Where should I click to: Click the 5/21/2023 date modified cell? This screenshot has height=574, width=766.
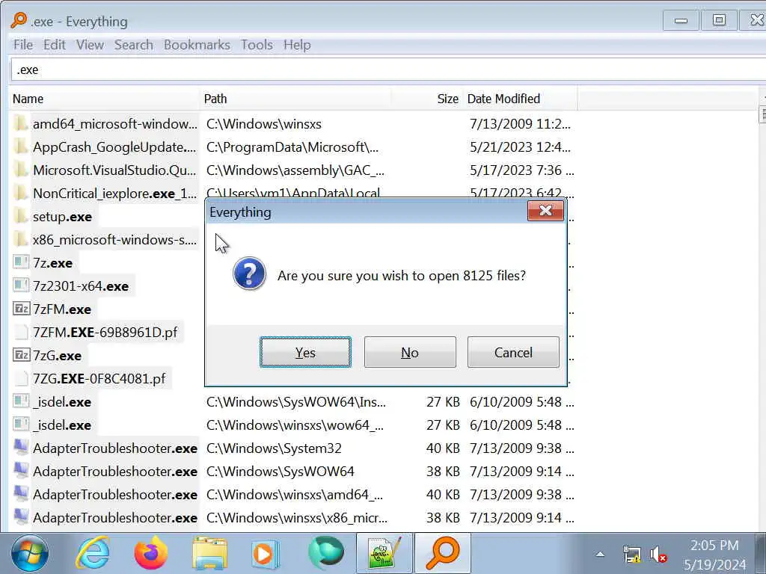tap(520, 147)
